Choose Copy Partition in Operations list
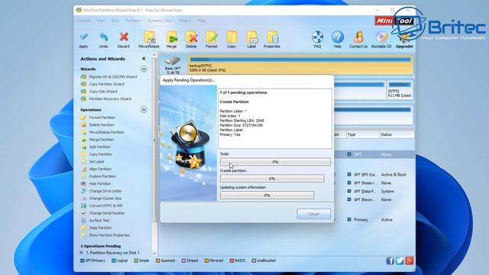489x275 pixels. click(x=100, y=154)
